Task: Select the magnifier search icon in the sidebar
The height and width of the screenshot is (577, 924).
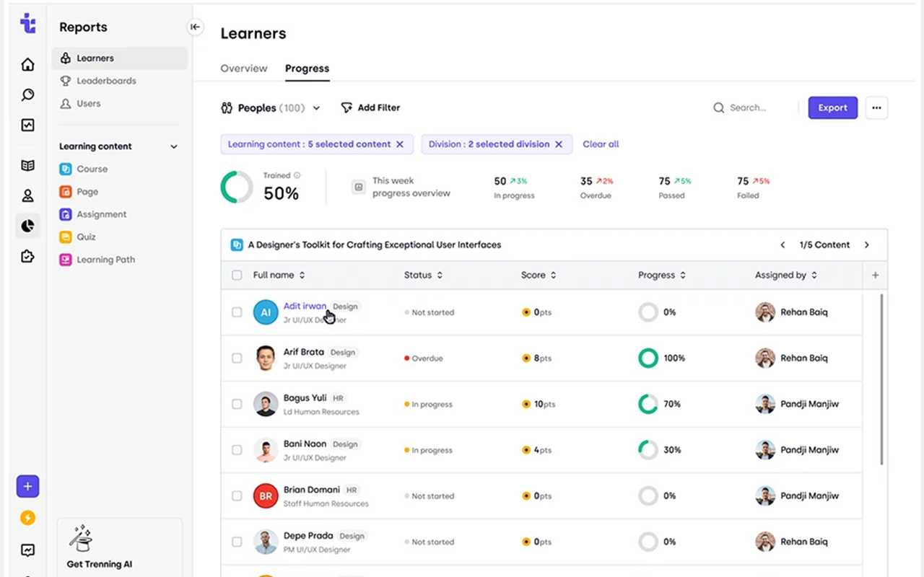Action: 27,94
